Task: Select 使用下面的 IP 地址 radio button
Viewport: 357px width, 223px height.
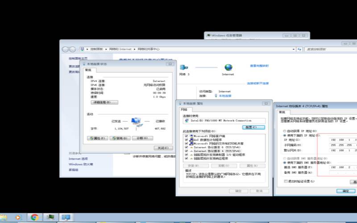Action: pos(284,136)
